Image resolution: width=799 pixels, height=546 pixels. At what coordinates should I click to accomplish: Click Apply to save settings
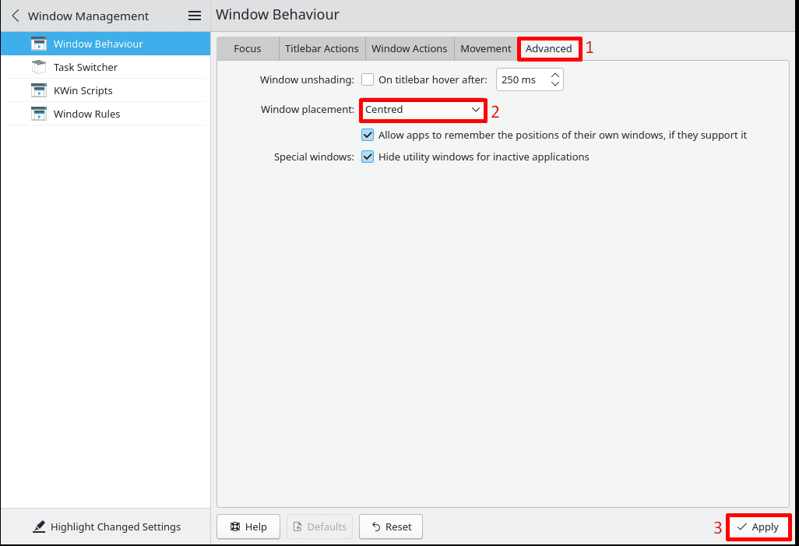759,527
